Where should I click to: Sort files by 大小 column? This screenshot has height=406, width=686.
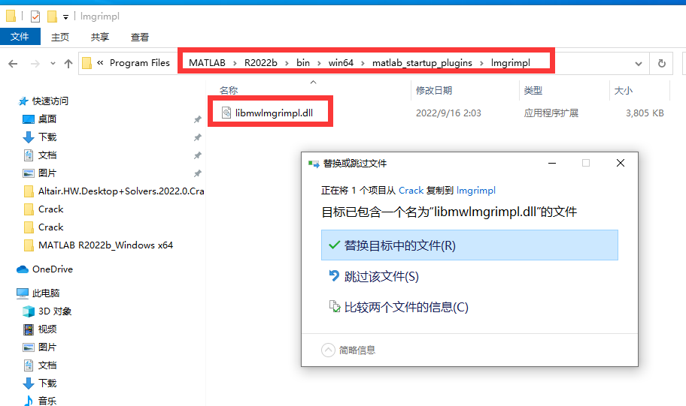(x=623, y=90)
